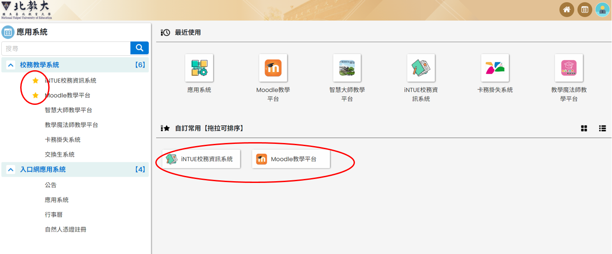Open 公告 in the sidebar
The height and width of the screenshot is (254, 612).
(51, 185)
